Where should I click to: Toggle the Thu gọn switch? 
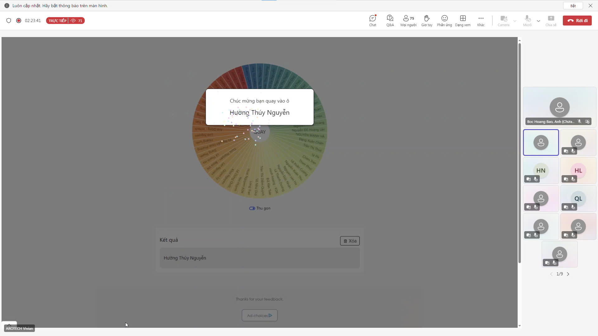click(x=252, y=208)
